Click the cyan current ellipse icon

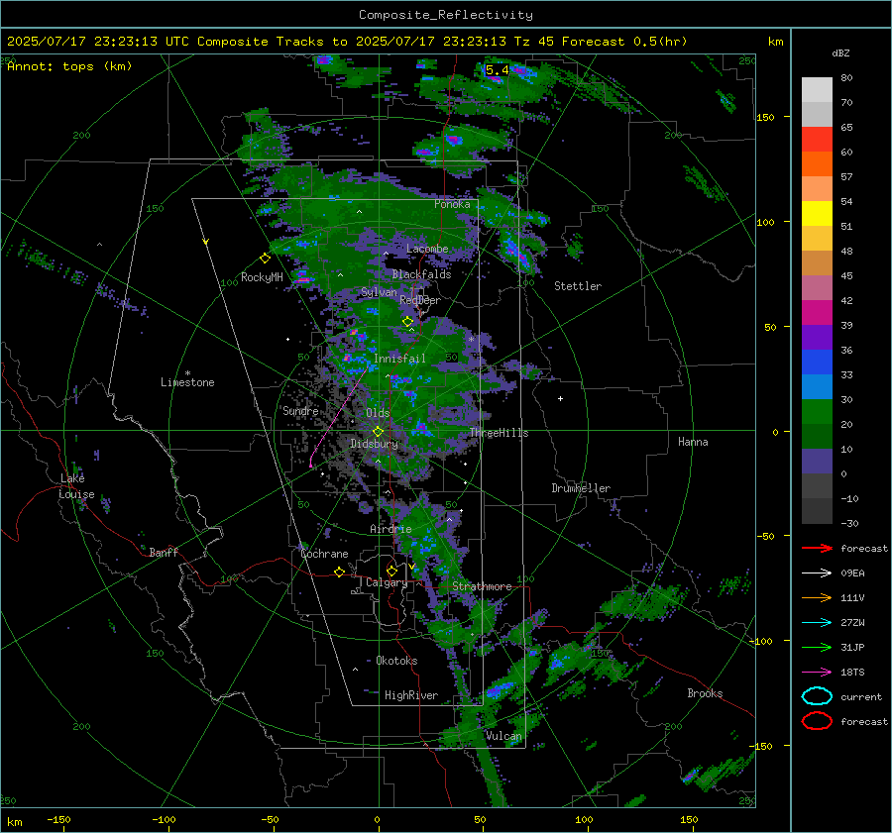[x=817, y=696]
